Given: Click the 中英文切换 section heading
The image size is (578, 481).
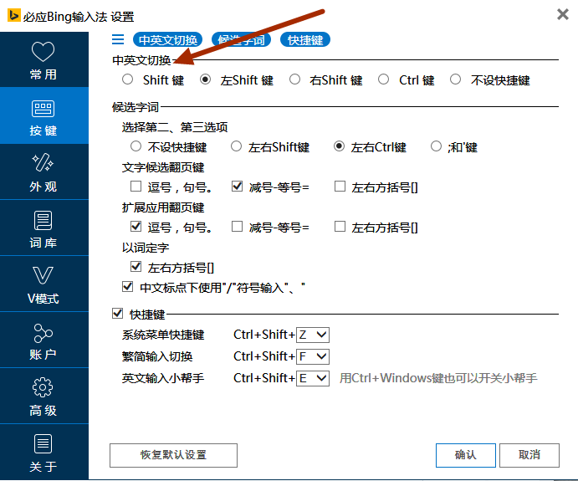Looking at the screenshot, I should click(x=141, y=60).
